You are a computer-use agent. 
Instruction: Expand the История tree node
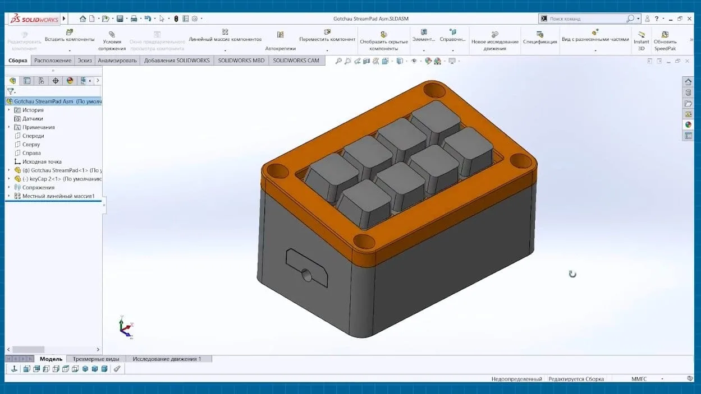pos(9,110)
